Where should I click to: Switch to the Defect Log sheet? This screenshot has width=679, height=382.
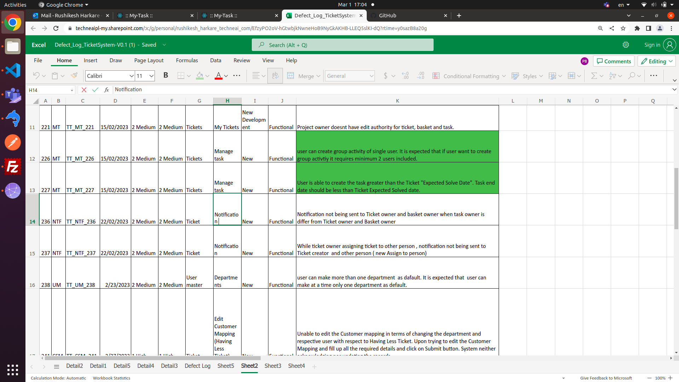tap(197, 366)
